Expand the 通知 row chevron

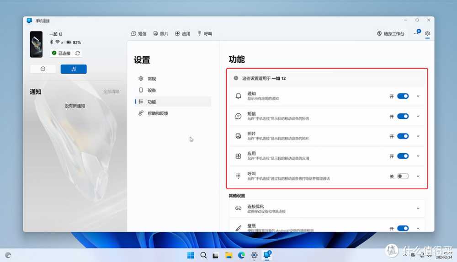(x=418, y=96)
